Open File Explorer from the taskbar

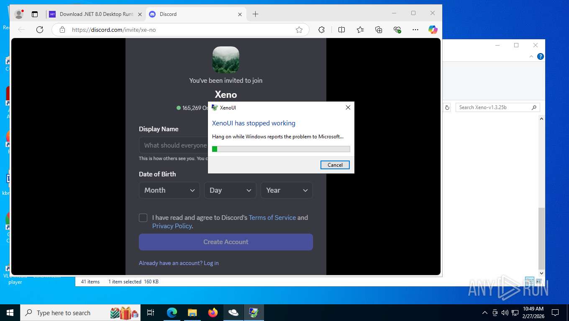(192, 313)
